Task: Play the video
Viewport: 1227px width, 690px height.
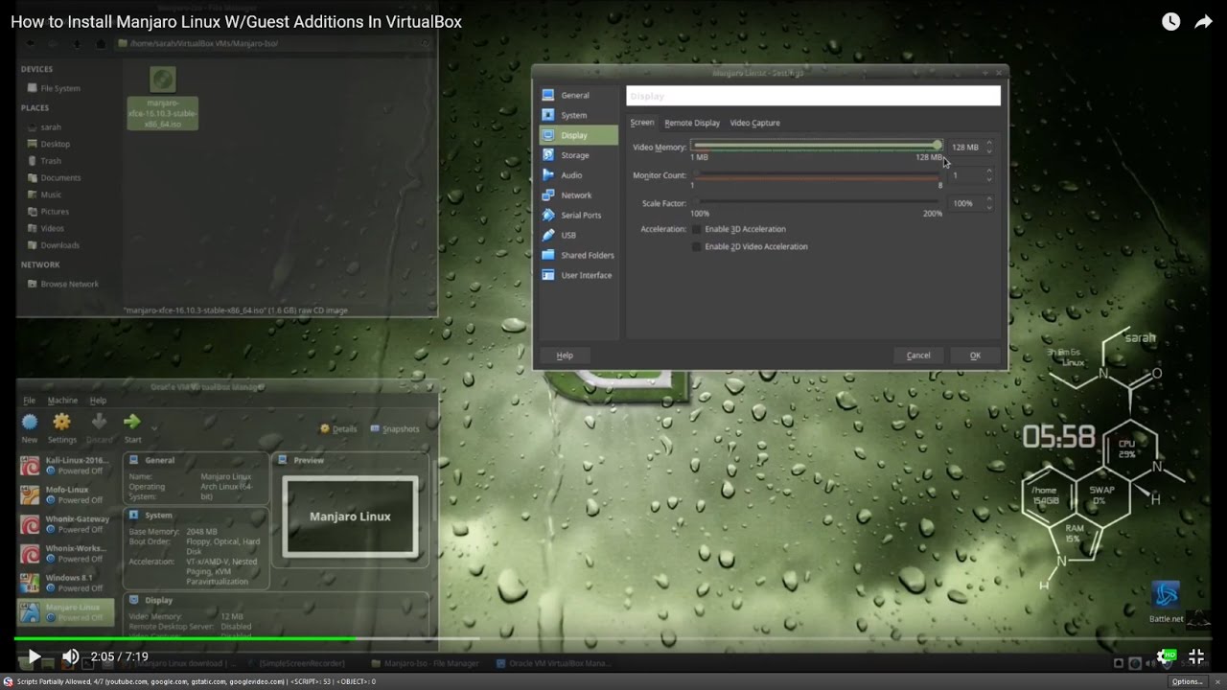Action: click(34, 656)
